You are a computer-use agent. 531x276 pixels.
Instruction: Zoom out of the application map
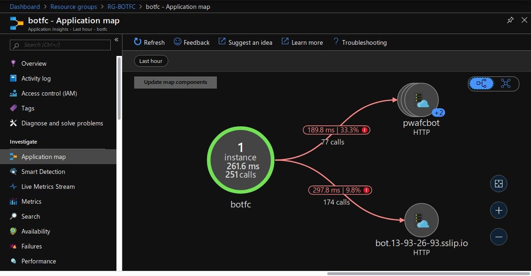498,237
